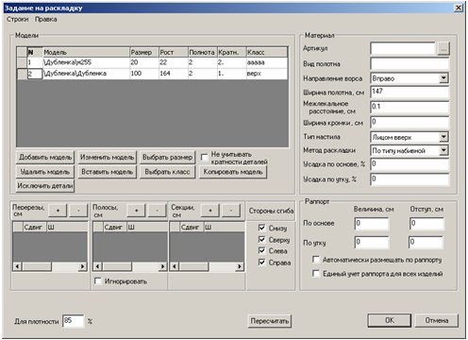The image size is (468, 340).
Task: Click the Изменить модель button
Action: (107, 157)
